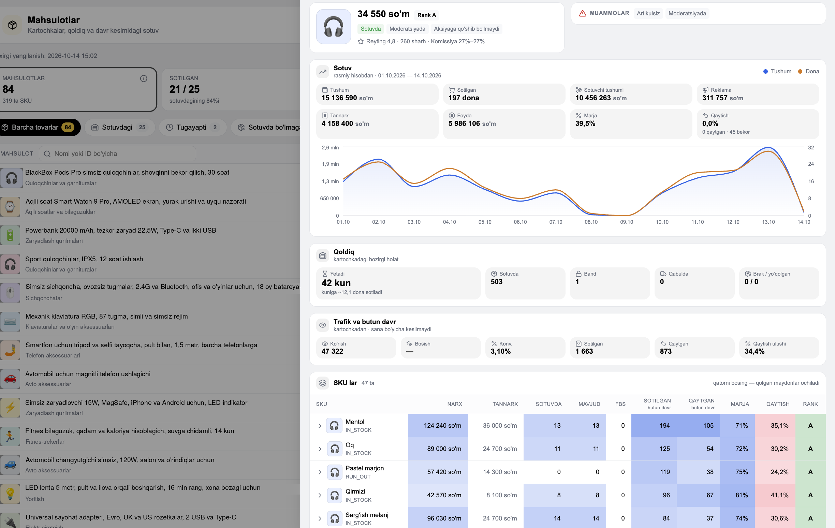Click the trend chart icon beside Sotuv
This screenshot has height=528, width=835.
click(323, 72)
